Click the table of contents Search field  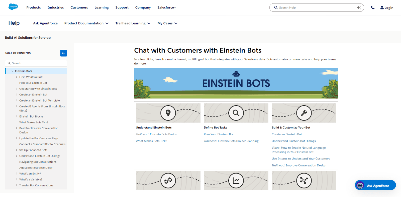pos(36,63)
